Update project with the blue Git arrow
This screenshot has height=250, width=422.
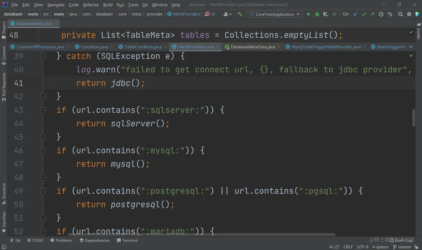[355, 14]
